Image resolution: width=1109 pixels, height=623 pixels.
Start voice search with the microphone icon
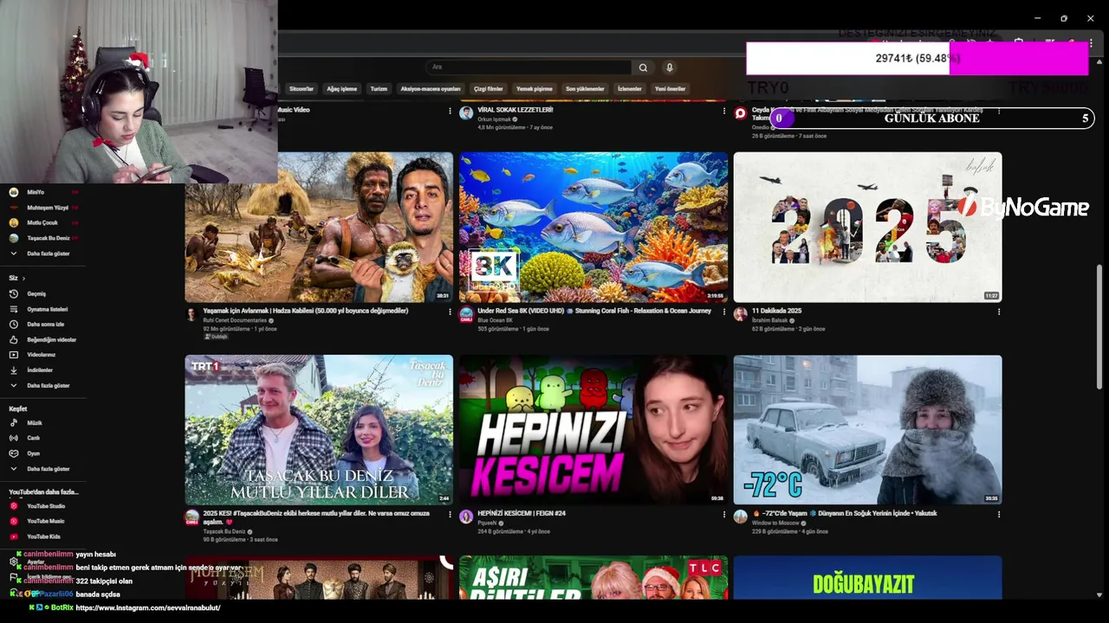pyautogui.click(x=669, y=67)
